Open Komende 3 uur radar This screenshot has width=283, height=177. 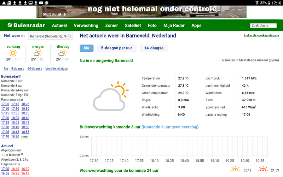tap(12, 86)
